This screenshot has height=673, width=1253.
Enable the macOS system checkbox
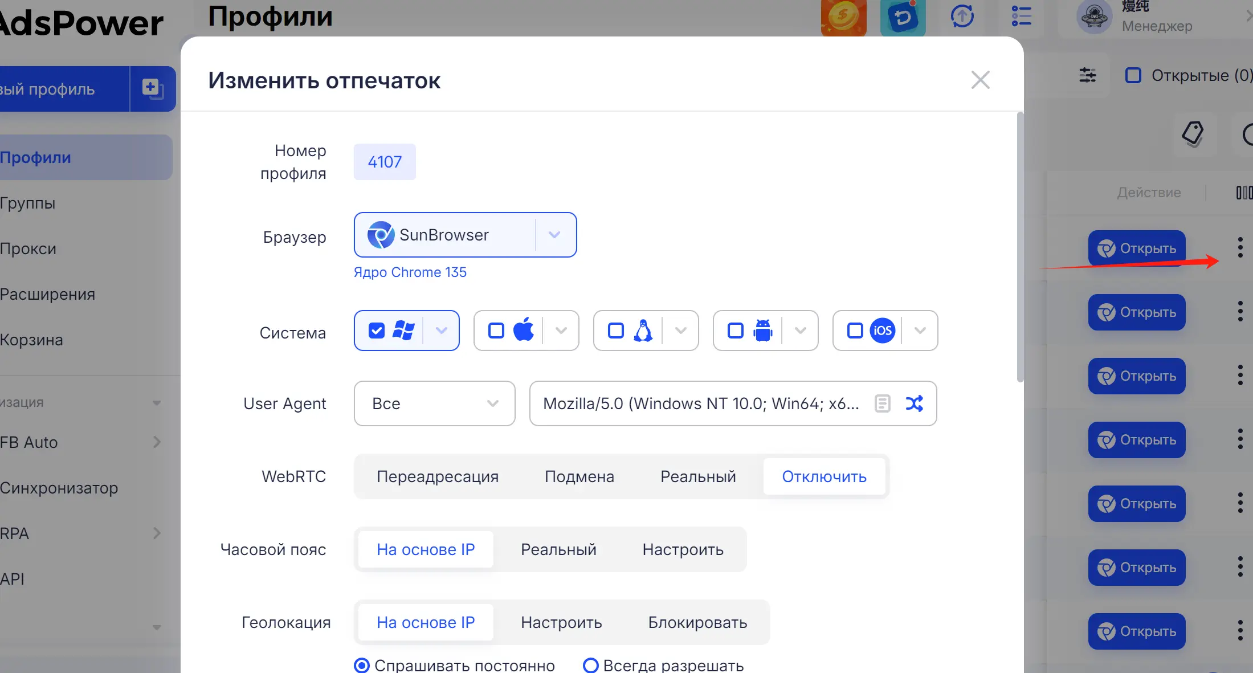496,331
